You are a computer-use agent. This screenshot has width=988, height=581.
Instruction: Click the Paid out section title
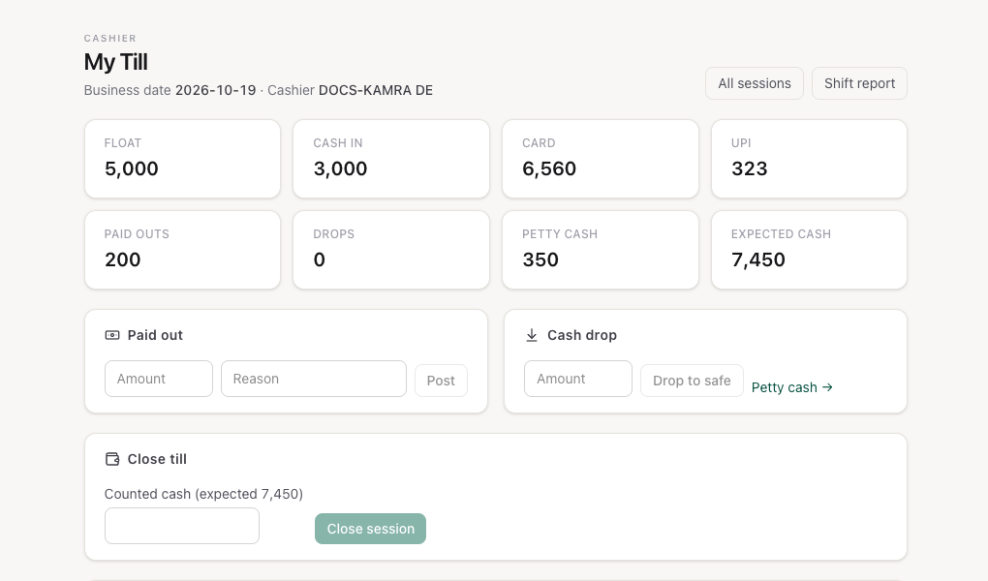click(155, 335)
